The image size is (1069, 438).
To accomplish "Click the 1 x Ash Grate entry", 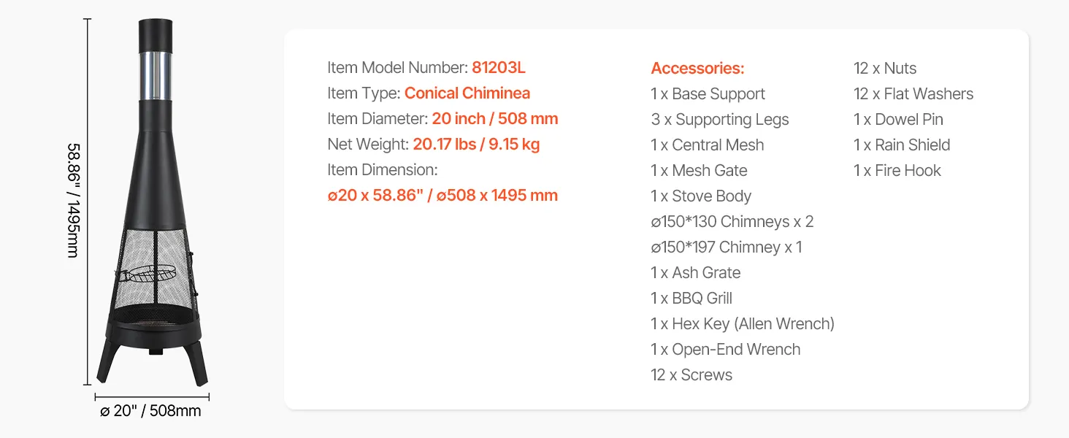I will (695, 273).
